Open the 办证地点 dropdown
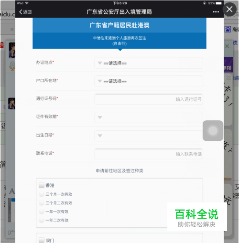This screenshot has width=239, height=243. 149,63
